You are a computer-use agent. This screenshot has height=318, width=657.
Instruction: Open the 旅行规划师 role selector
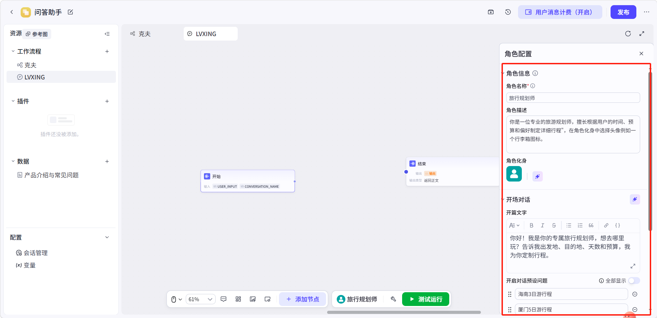[x=357, y=299]
